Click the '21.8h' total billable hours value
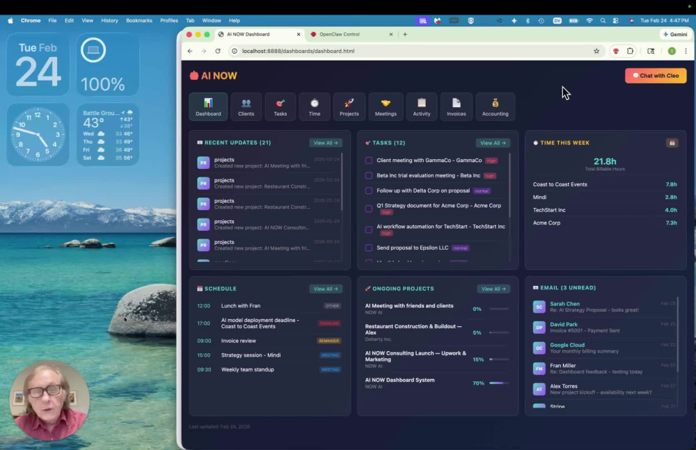 click(x=605, y=161)
